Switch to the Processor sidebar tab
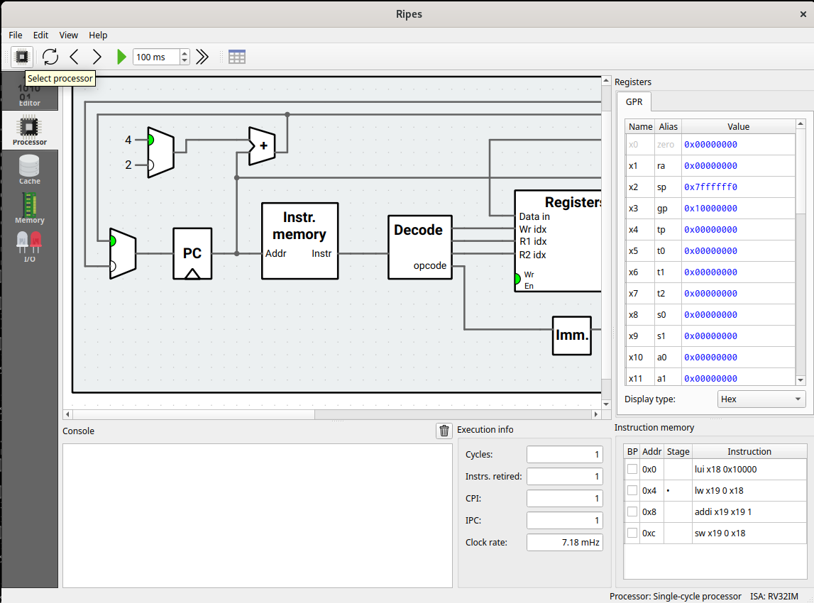This screenshot has width=814, height=603. tap(30, 131)
